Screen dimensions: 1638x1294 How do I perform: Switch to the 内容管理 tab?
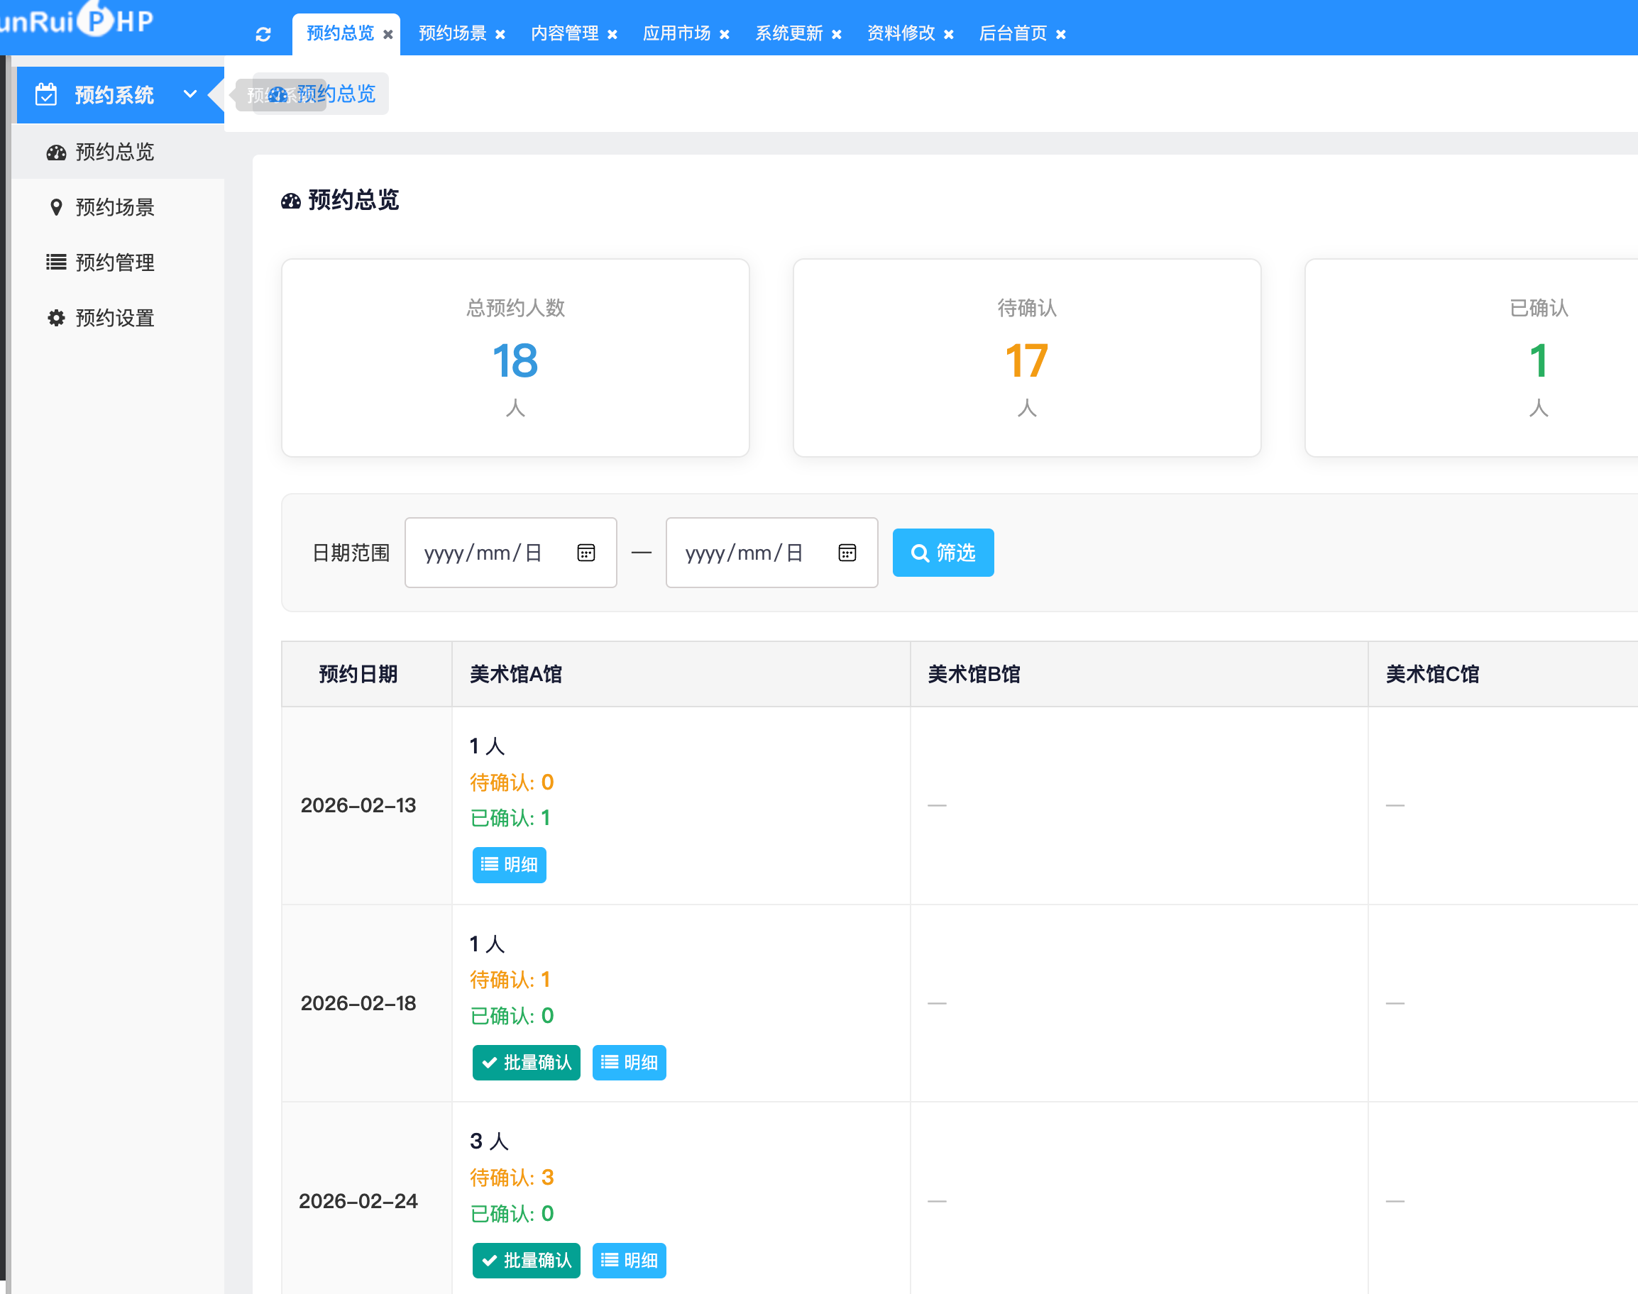(565, 33)
